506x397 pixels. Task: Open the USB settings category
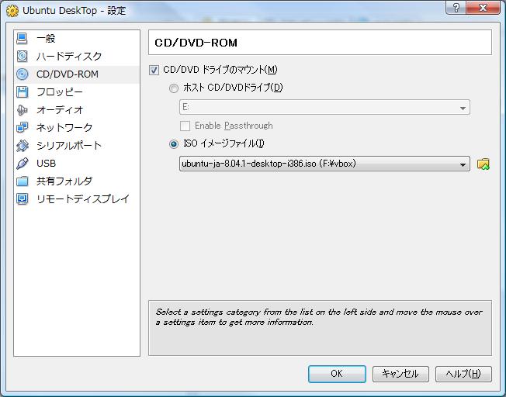coord(77,164)
